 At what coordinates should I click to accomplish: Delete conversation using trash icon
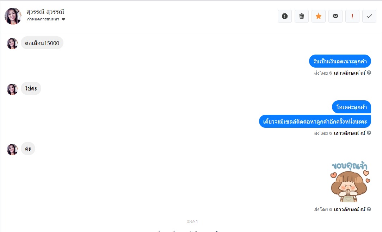[302, 16]
